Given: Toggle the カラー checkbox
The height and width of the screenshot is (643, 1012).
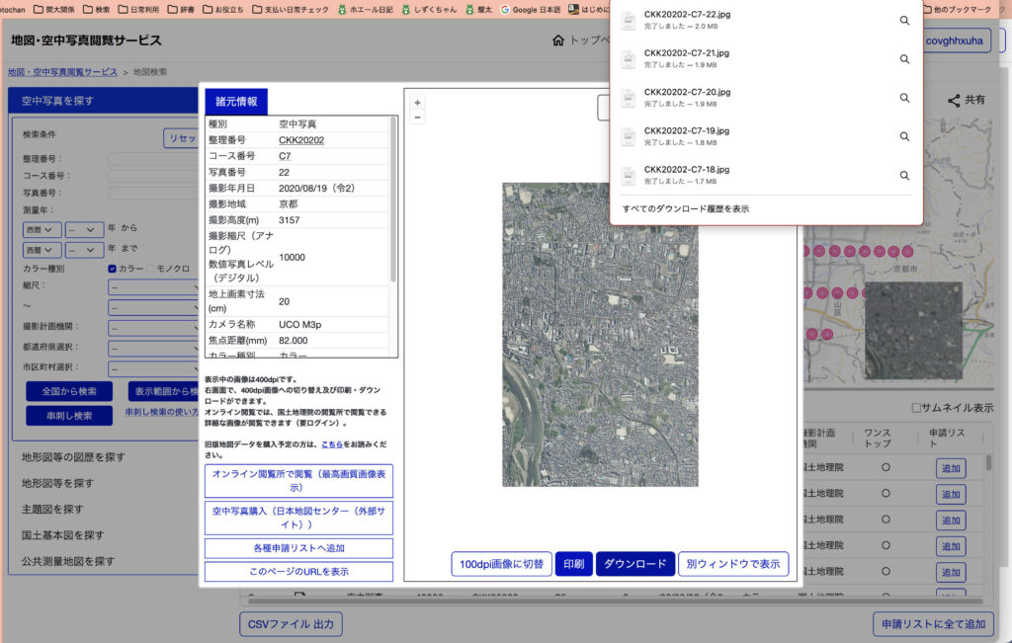Looking at the screenshot, I should click(x=113, y=269).
